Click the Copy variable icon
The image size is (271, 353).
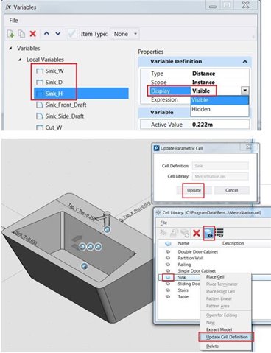click(21, 34)
